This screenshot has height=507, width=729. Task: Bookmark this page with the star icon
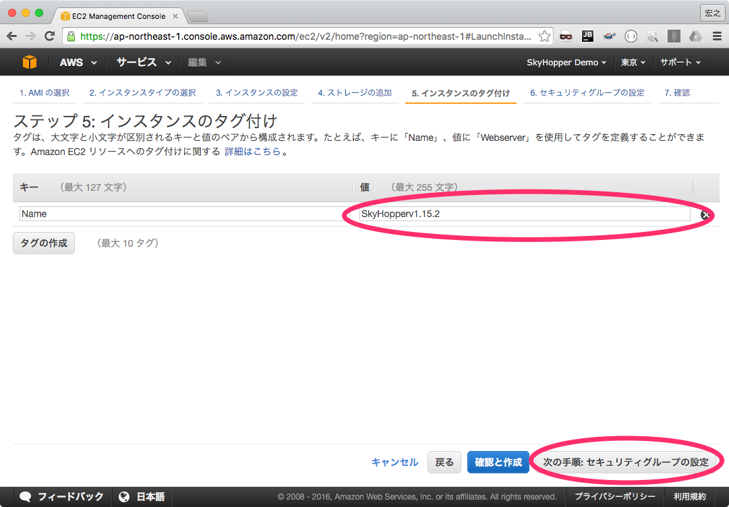544,36
